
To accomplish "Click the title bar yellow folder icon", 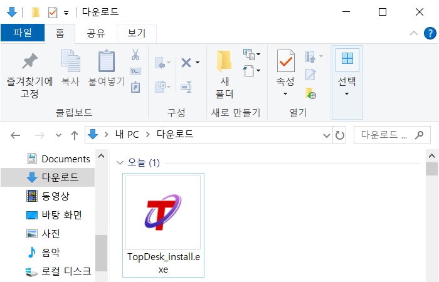I will pyautogui.click(x=36, y=13).
